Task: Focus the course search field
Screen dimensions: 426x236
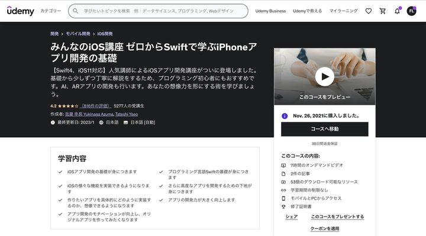Action: tap(158, 11)
